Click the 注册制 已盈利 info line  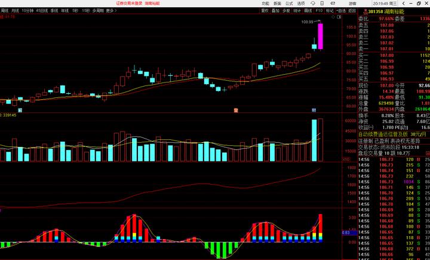(x=389, y=141)
